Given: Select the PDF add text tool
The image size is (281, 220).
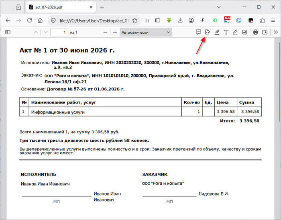Looking at the screenshot, I should [226, 32].
